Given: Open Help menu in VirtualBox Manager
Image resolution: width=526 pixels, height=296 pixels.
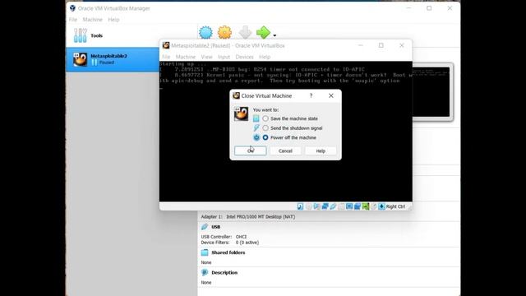Looking at the screenshot, I should click(113, 20).
